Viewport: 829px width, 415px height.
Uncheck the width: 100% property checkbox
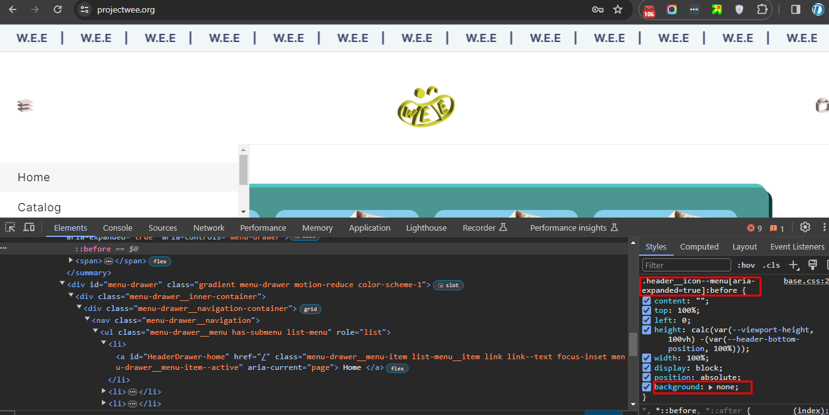pos(647,358)
